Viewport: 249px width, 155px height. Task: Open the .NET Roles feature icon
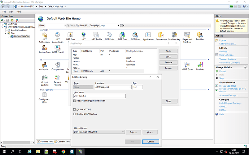click(x=109, y=36)
